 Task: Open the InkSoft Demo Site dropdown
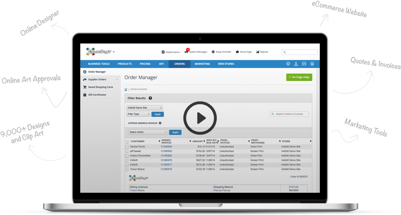pyautogui.click(x=145, y=107)
